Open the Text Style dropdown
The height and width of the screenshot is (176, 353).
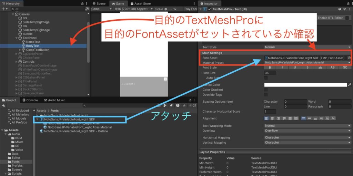(x=307, y=47)
